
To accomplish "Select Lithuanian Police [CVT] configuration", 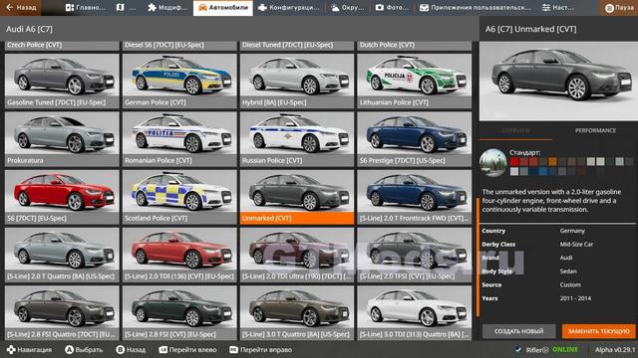I will (415, 82).
